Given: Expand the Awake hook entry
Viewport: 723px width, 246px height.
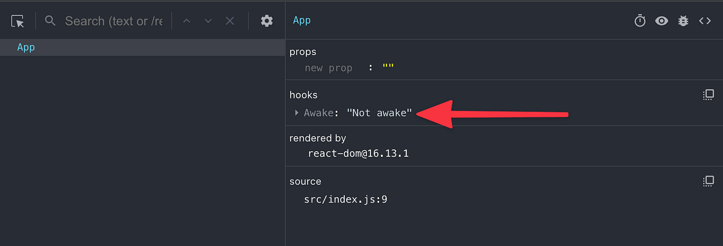Looking at the screenshot, I should pos(296,113).
